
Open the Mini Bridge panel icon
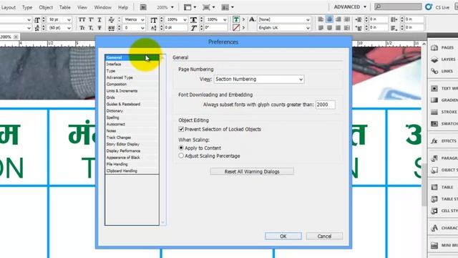(434, 245)
